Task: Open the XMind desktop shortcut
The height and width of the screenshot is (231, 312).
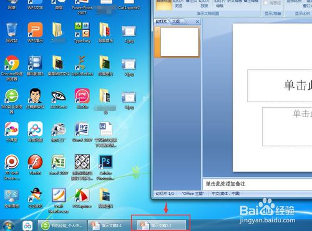Action: click(x=82, y=98)
